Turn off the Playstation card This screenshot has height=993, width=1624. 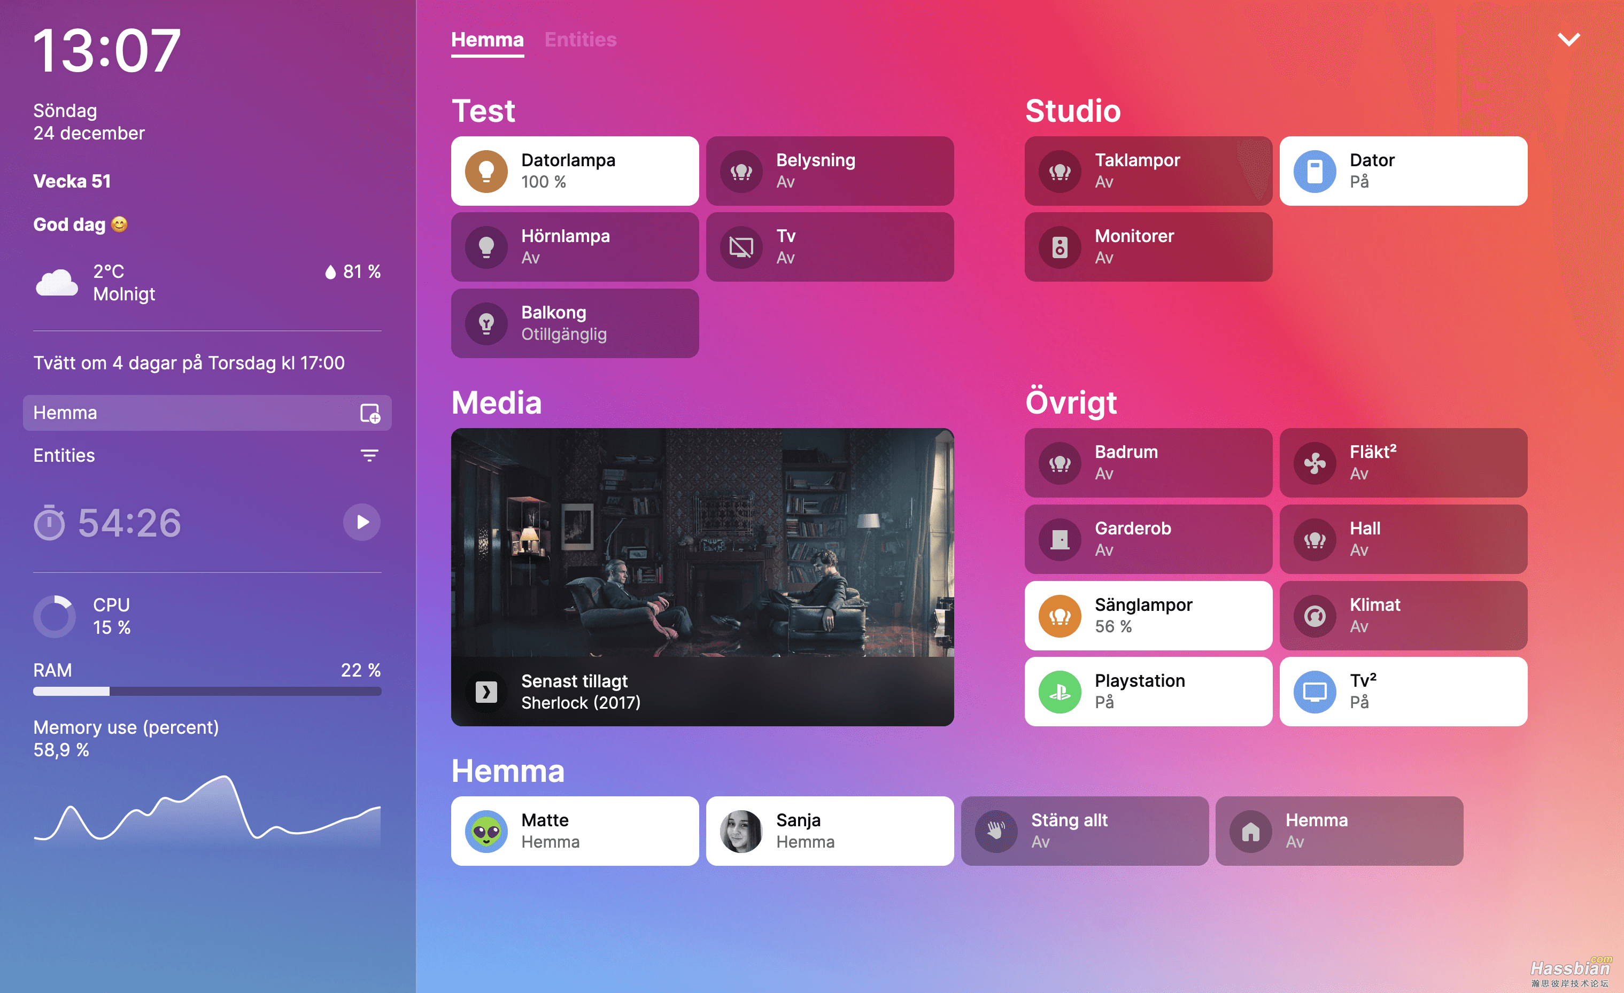(1148, 692)
